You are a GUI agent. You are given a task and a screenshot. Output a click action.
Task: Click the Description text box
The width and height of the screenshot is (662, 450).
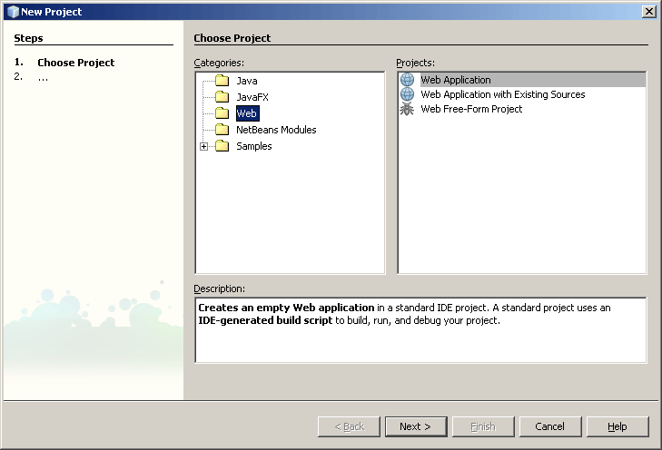420,330
